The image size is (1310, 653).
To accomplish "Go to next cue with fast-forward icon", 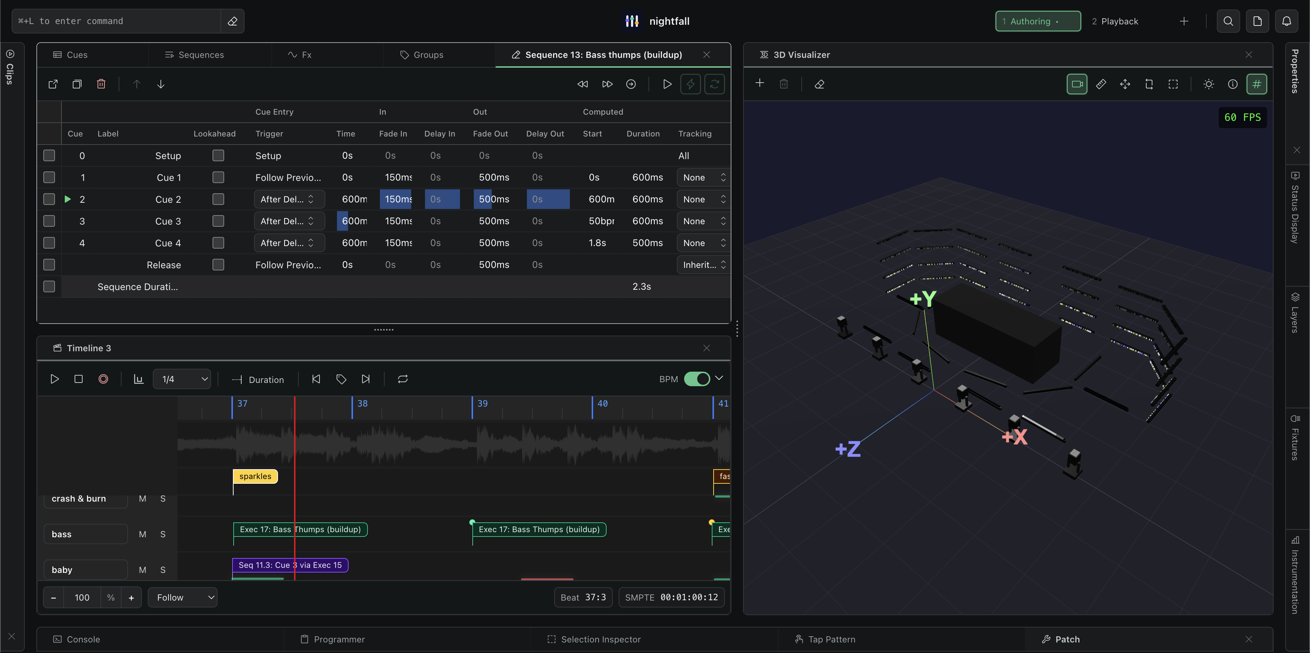I will 607,84.
